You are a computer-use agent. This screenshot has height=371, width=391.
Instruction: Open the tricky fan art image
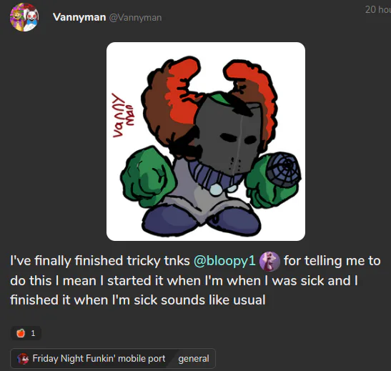(x=206, y=142)
